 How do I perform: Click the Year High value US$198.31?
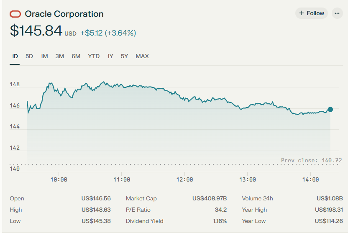click(329, 210)
